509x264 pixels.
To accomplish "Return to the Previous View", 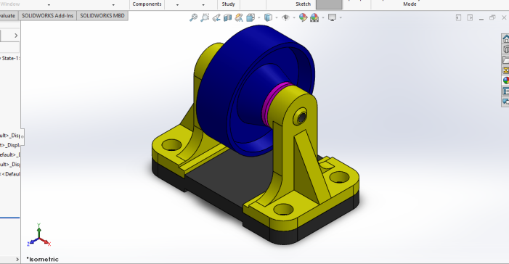I will click(x=216, y=17).
